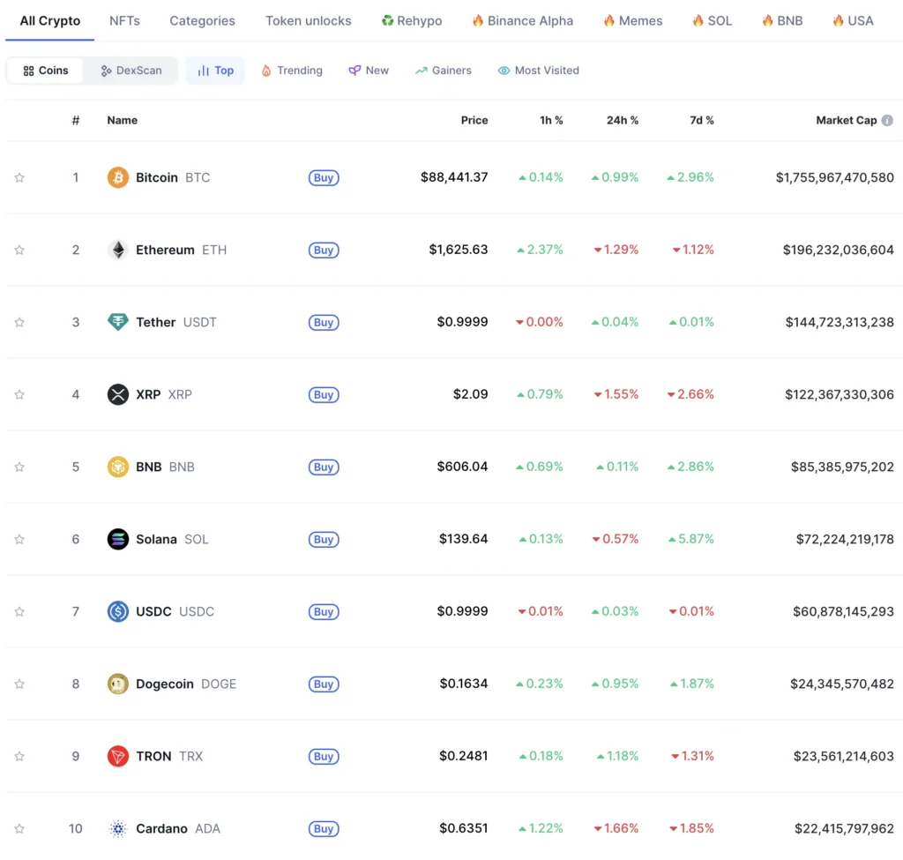Select the Dogecoin logo

[x=117, y=684]
